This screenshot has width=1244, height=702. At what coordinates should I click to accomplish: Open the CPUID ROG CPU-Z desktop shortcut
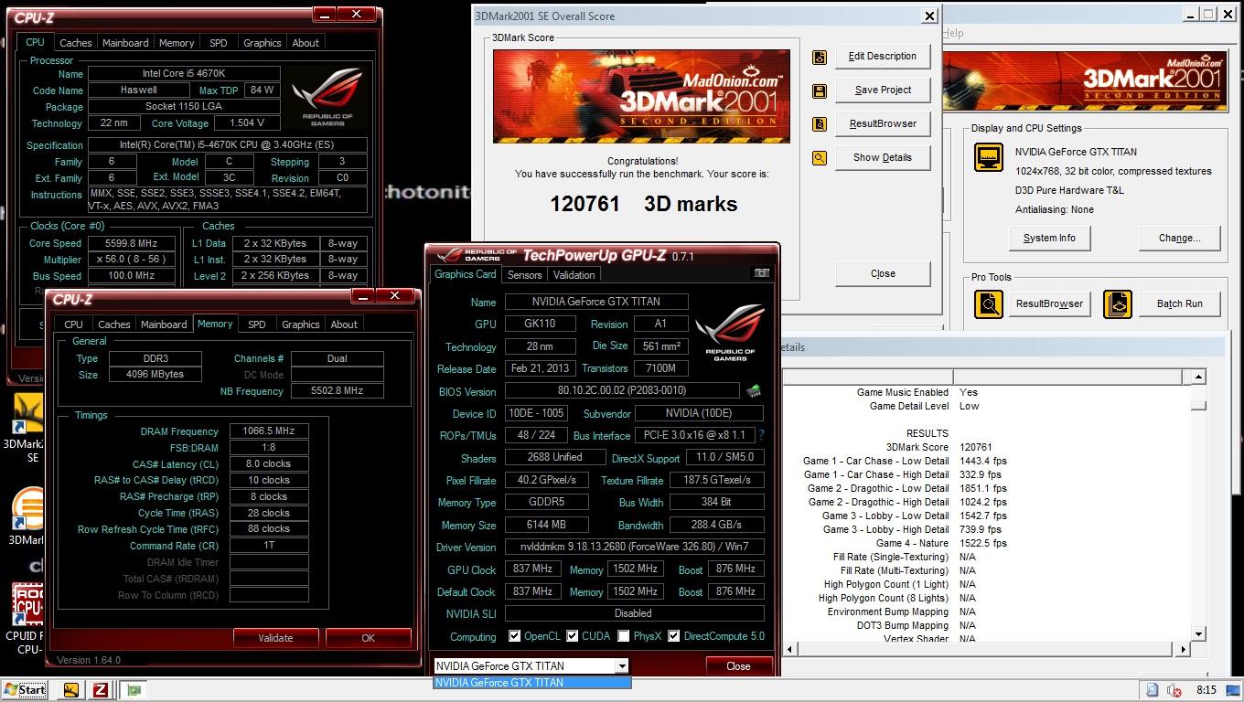(x=27, y=620)
